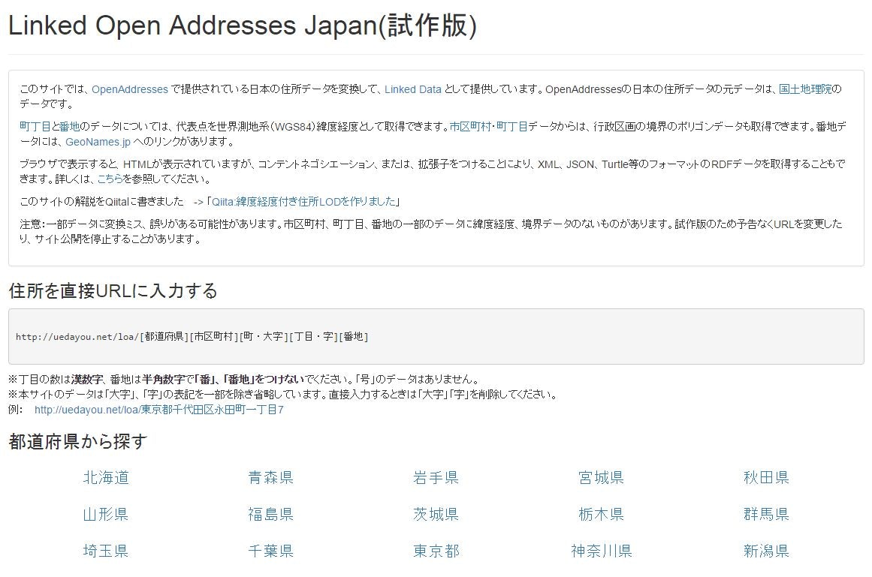This screenshot has width=872, height=577.
Task: Open 茨城県 prefecture link
Action: point(436,514)
